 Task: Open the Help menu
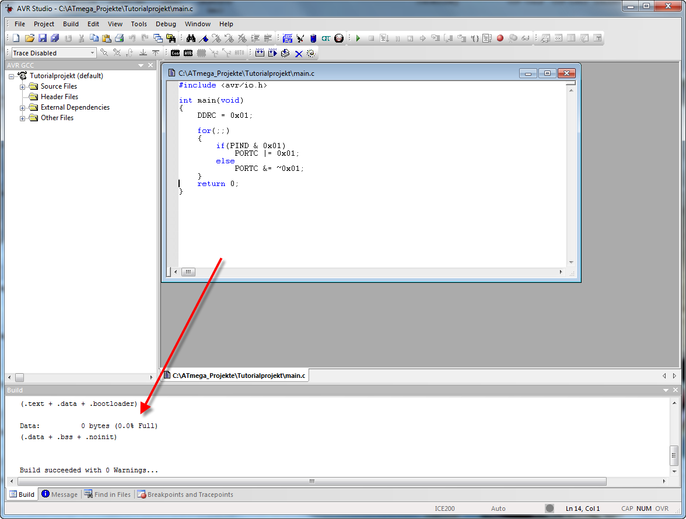[226, 24]
